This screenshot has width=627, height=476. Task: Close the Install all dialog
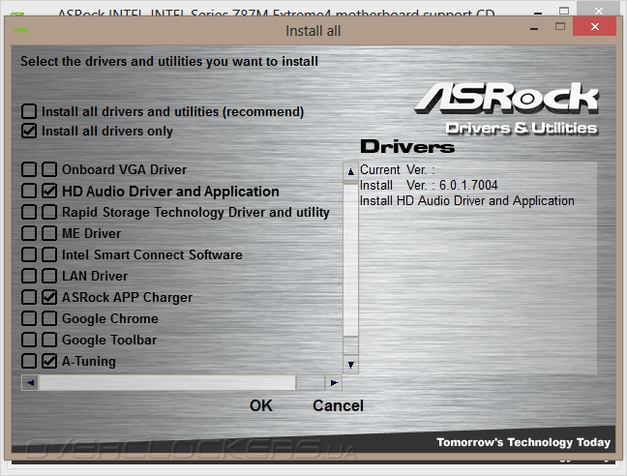595,26
